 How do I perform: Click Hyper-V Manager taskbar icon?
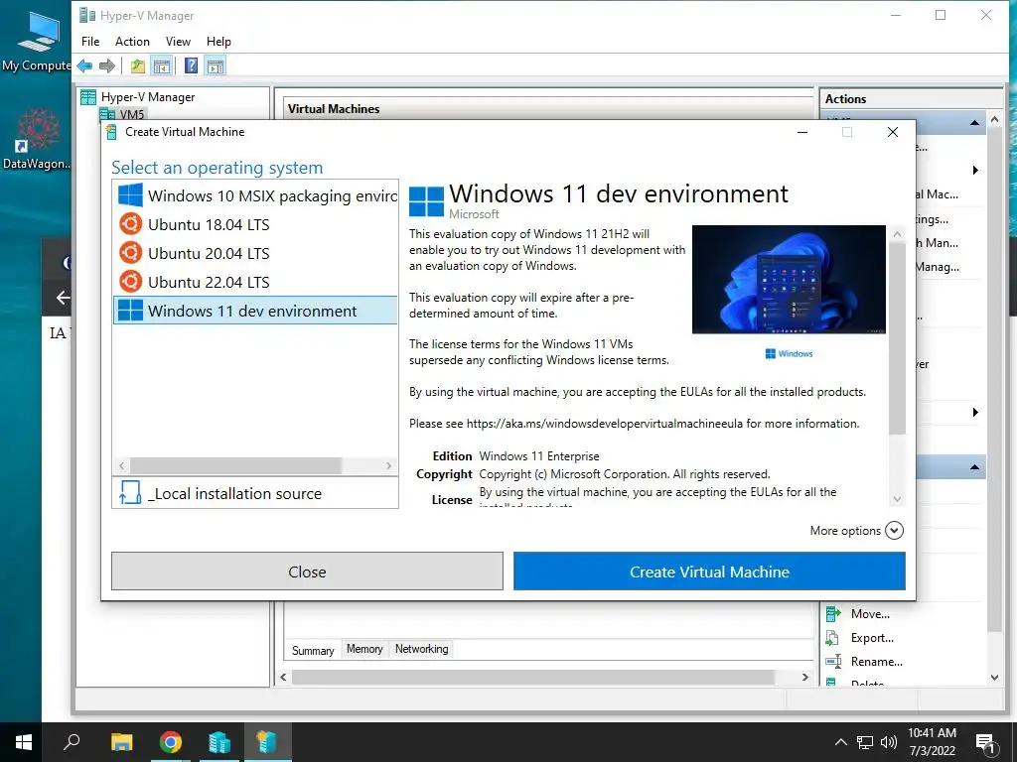pos(219,742)
